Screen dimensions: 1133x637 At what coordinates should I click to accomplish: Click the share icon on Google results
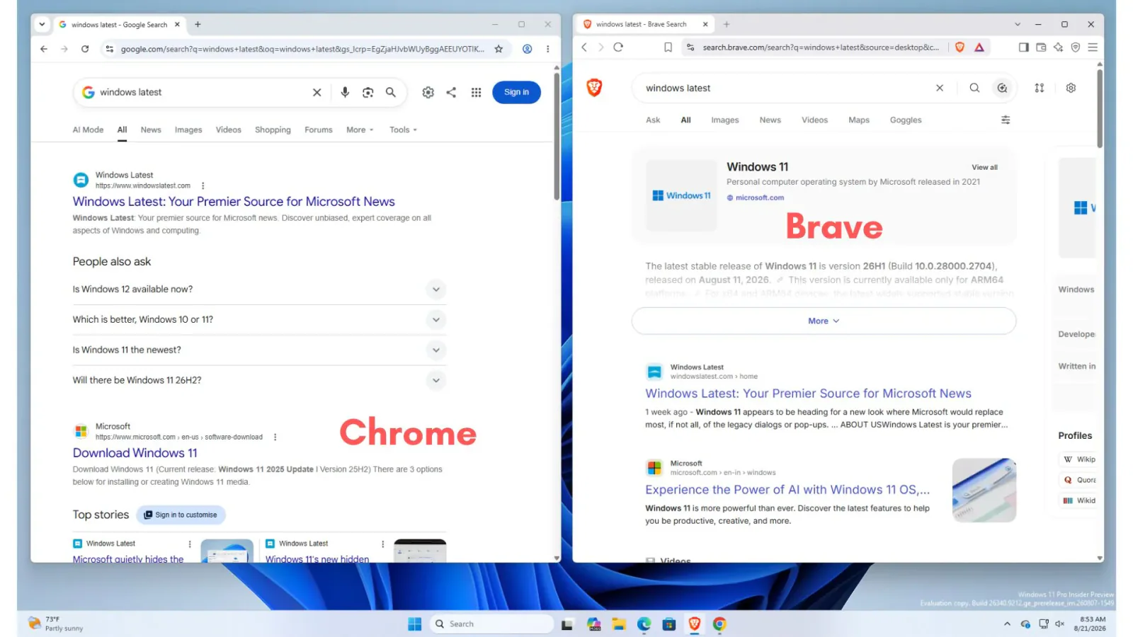pos(451,92)
